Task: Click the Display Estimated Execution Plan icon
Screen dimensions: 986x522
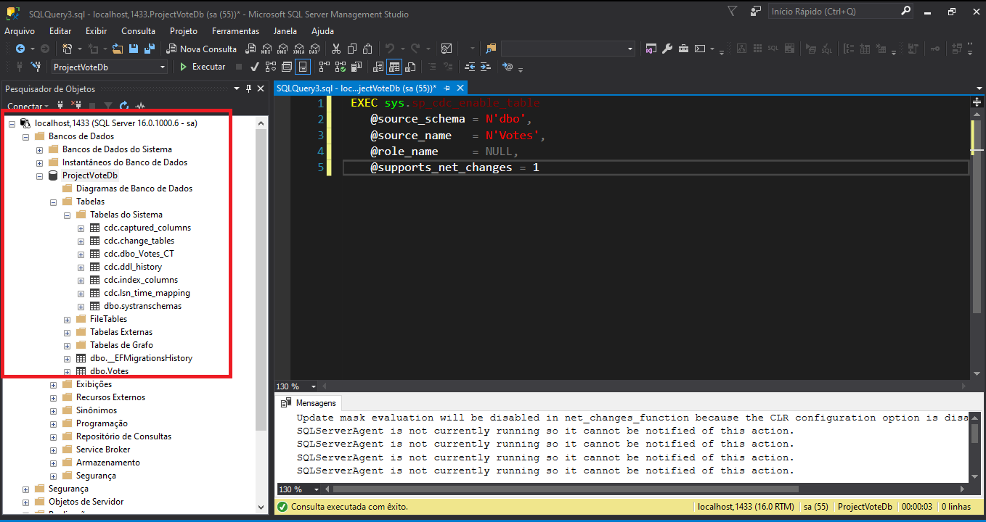Action: [271, 67]
